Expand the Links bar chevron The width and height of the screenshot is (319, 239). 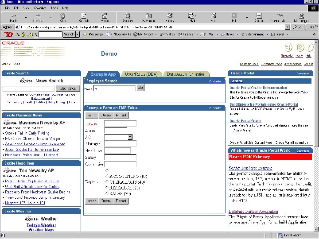316,27
